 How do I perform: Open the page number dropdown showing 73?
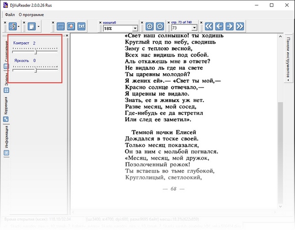coord(194,28)
